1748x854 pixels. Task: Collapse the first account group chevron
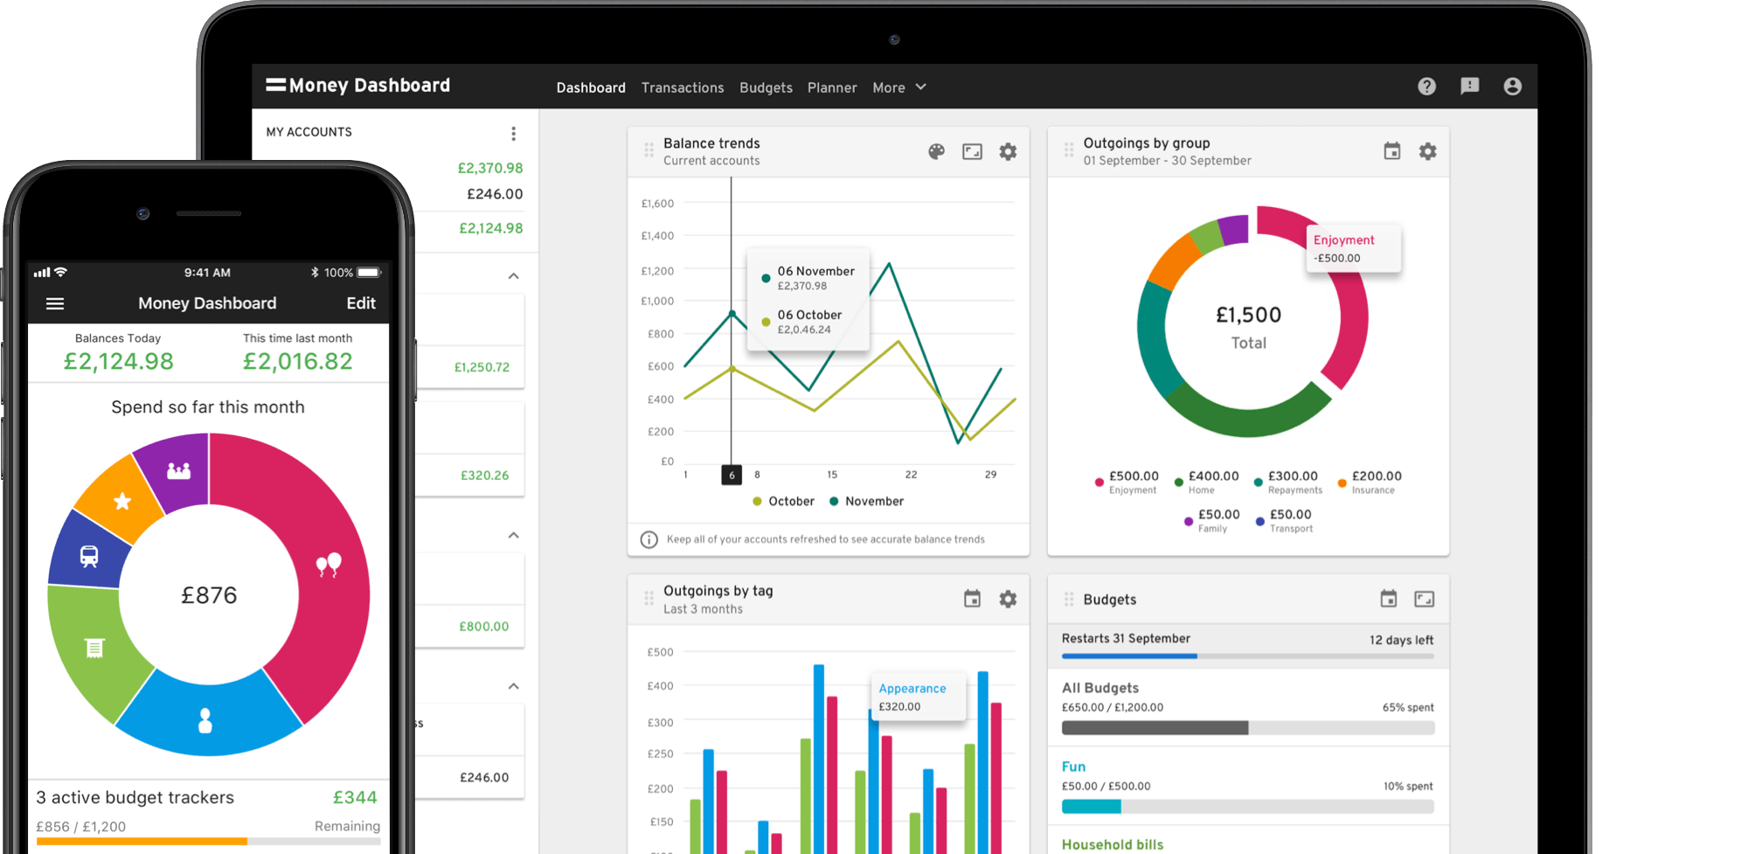coord(514,276)
